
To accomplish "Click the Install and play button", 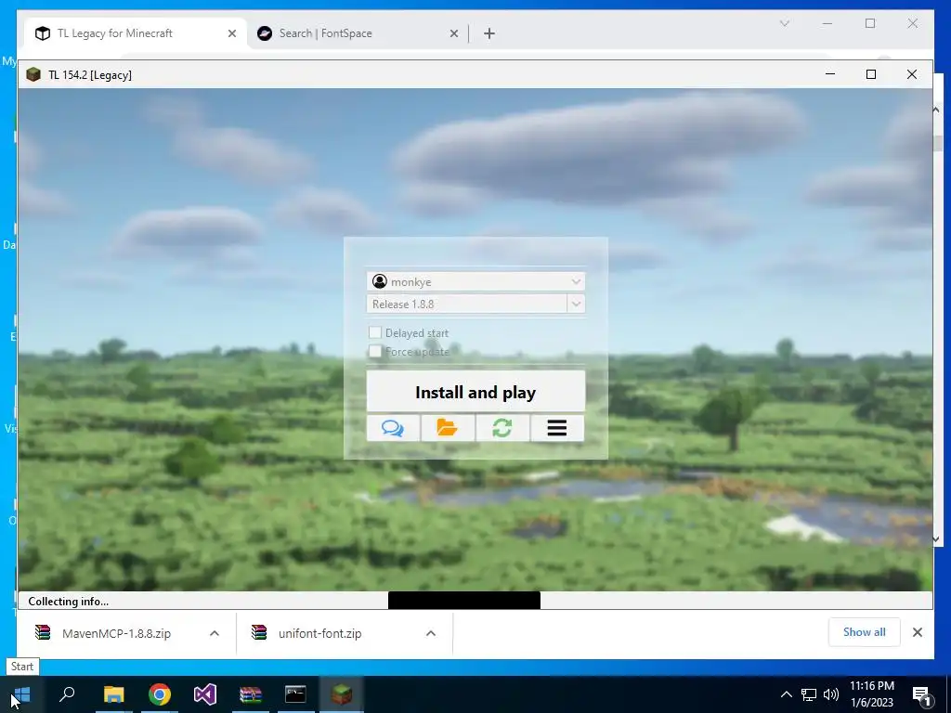I will [x=475, y=392].
